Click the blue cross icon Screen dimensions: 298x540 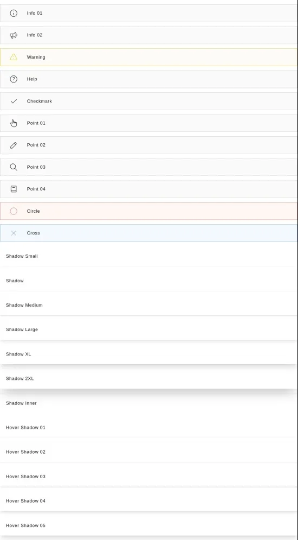14,233
